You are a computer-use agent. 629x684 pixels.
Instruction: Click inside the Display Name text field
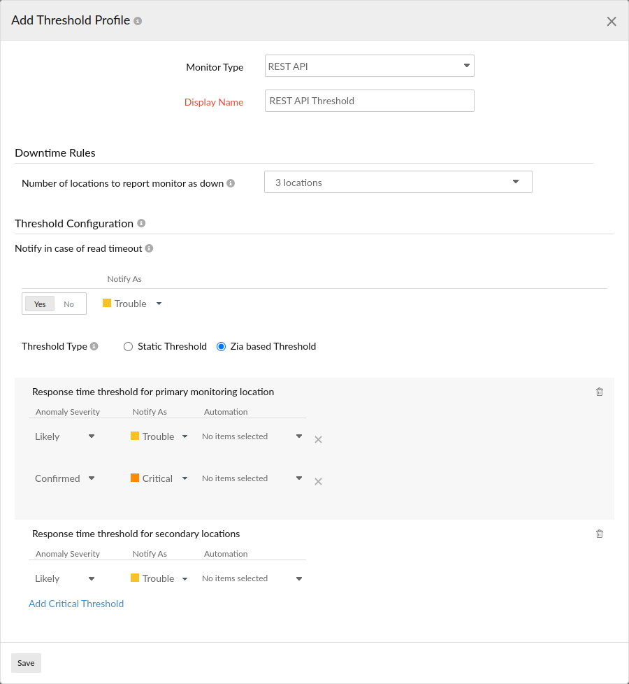point(369,100)
